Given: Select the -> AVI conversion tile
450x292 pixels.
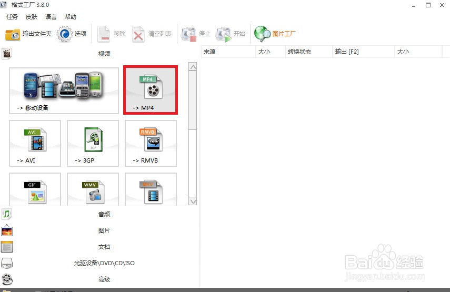Looking at the screenshot, I should click(x=35, y=144).
